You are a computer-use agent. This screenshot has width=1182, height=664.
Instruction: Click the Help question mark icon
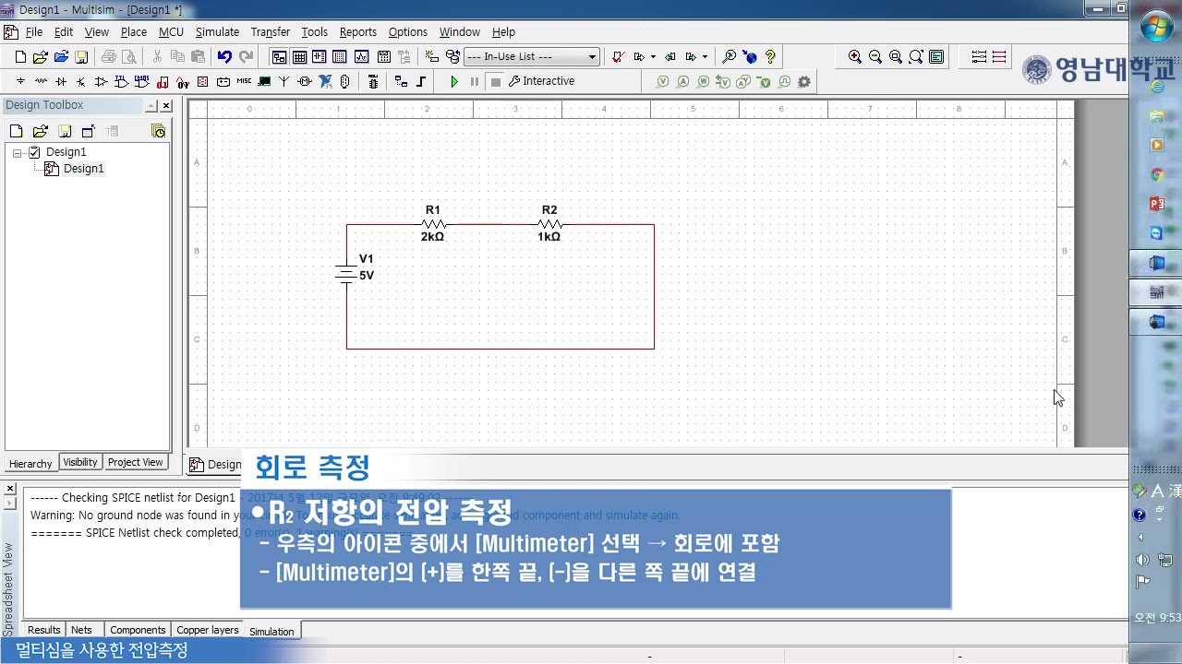click(x=770, y=56)
